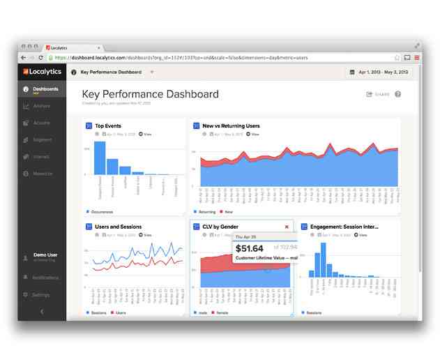This screenshot has width=440, height=364.
Task: Click the $51.64 tooltip value
Action: pos(250,248)
